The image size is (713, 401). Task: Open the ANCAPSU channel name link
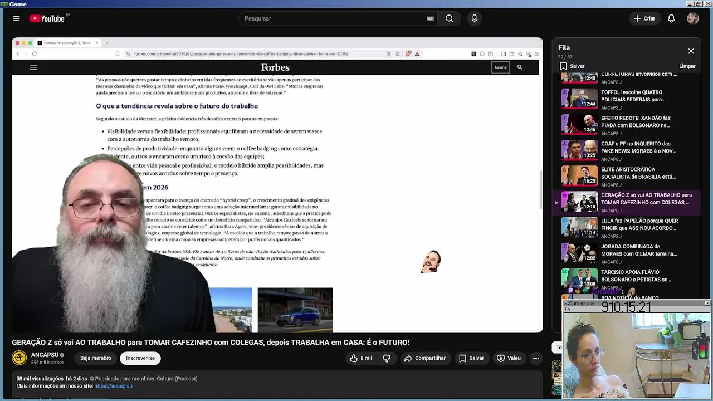click(x=45, y=355)
